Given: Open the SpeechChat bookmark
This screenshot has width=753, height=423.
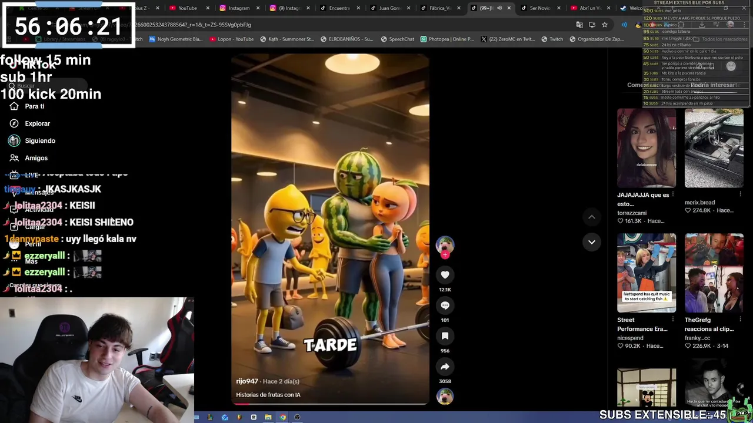Looking at the screenshot, I should [x=397, y=39].
